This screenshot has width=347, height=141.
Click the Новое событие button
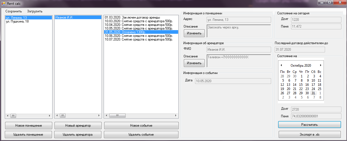(141, 125)
